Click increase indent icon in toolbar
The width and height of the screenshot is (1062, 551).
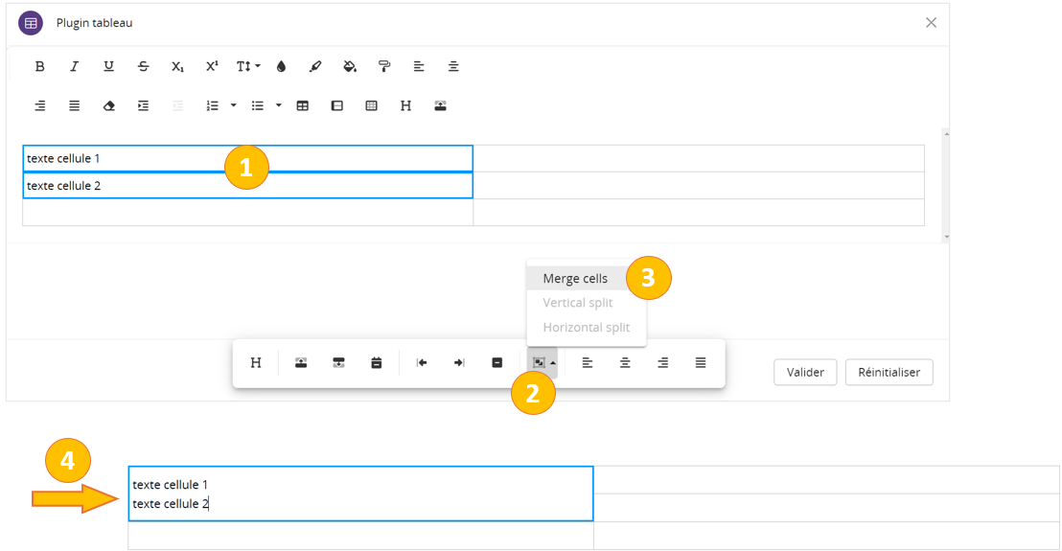pyautogui.click(x=143, y=105)
